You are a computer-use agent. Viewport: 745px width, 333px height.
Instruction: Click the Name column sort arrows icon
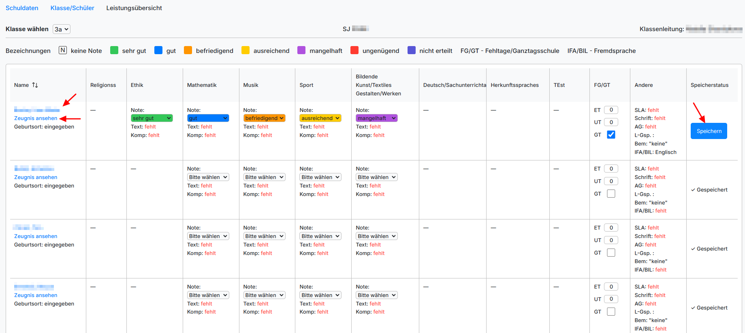[x=35, y=85]
